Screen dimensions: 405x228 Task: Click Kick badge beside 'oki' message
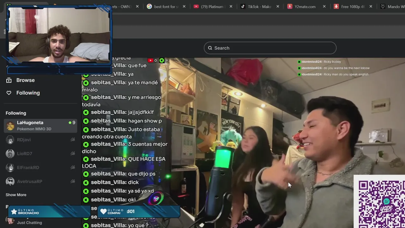86,200
